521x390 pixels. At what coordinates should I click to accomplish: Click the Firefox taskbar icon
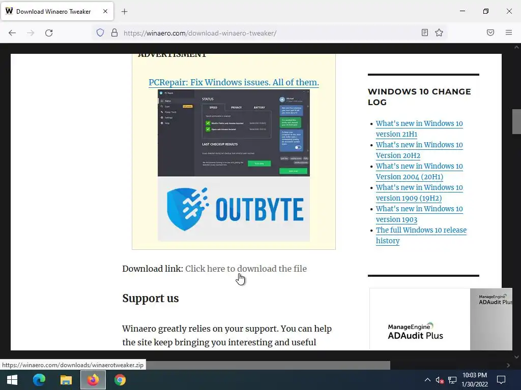pos(93,380)
